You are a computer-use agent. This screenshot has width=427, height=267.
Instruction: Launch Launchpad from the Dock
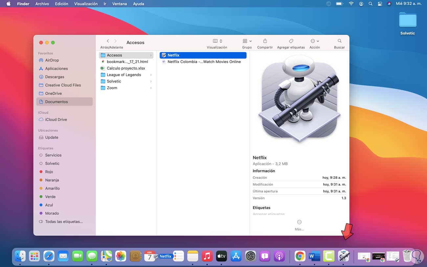pyautogui.click(x=34, y=256)
